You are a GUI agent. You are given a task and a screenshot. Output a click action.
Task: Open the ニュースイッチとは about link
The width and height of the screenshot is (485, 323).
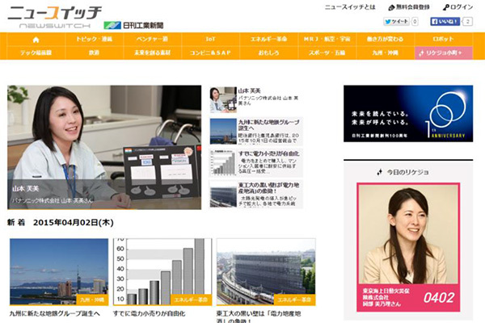click(x=350, y=7)
